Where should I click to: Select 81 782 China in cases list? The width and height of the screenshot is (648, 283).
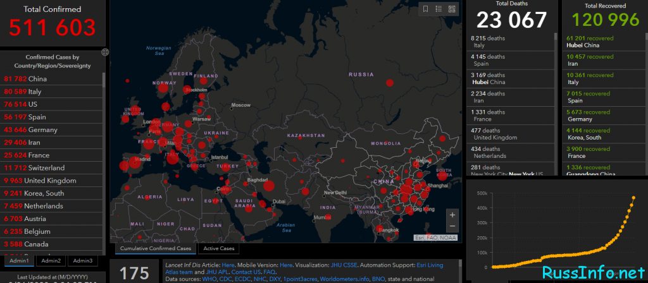(x=51, y=79)
